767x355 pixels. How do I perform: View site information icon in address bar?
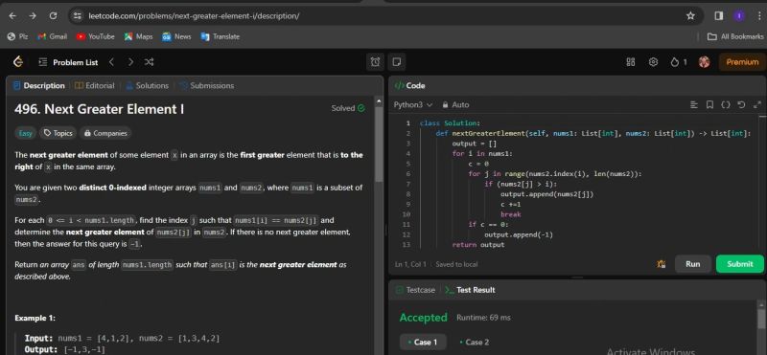point(77,16)
